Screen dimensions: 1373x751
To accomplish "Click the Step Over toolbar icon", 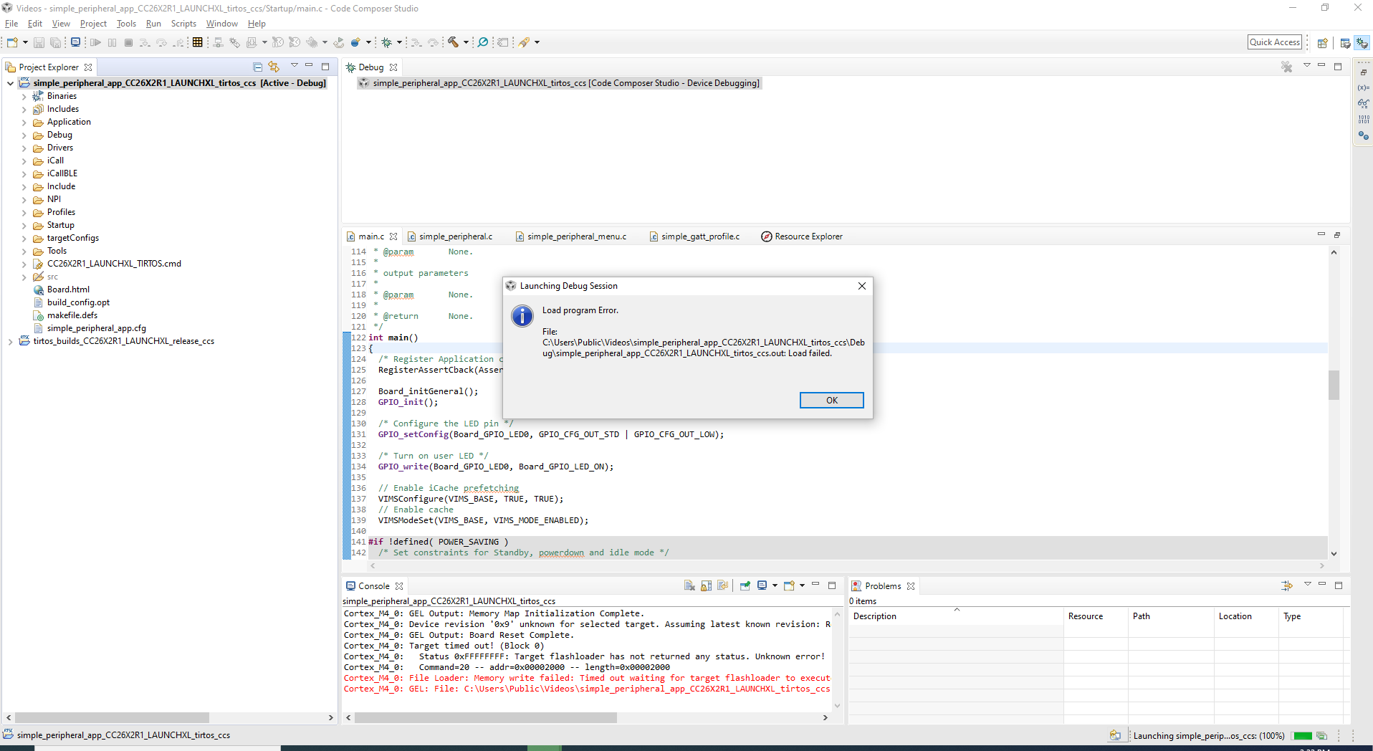I will pyautogui.click(x=161, y=42).
